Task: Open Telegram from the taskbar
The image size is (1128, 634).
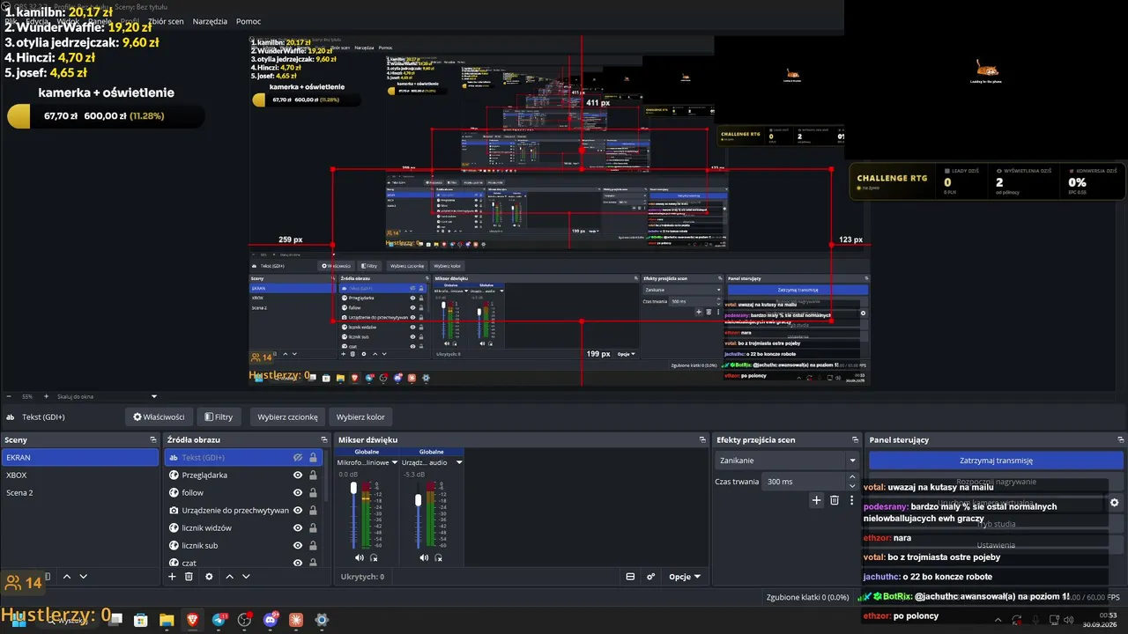Action: 219,620
